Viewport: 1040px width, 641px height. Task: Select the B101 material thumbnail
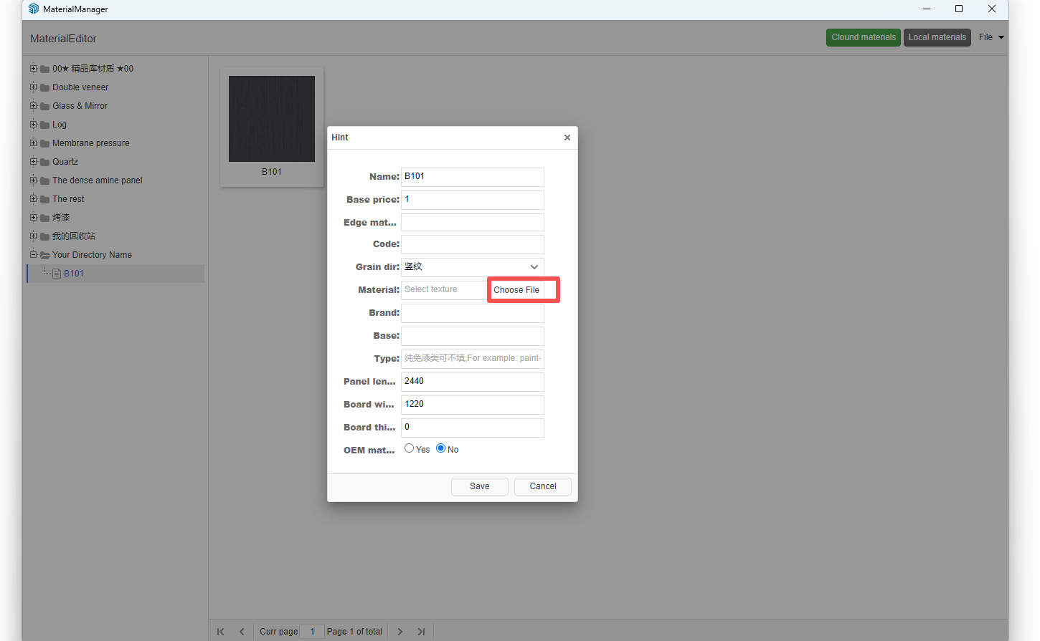pos(272,119)
